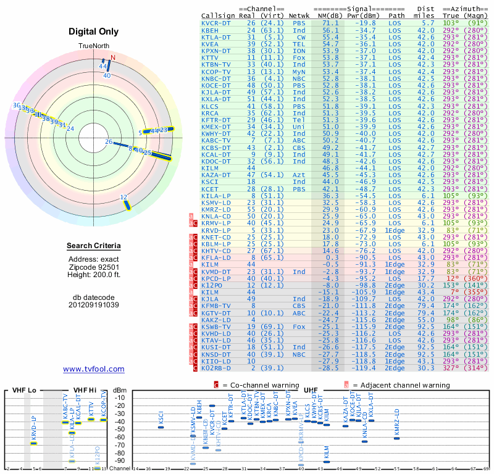Open the KXLA-DT callsign table entry
Viewport: 494px width, 474px height.
coord(216,99)
